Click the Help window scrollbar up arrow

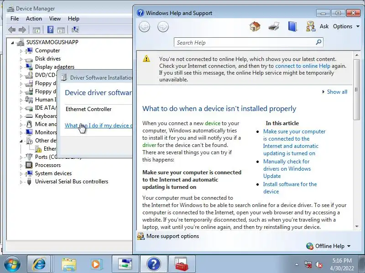pos(357,55)
